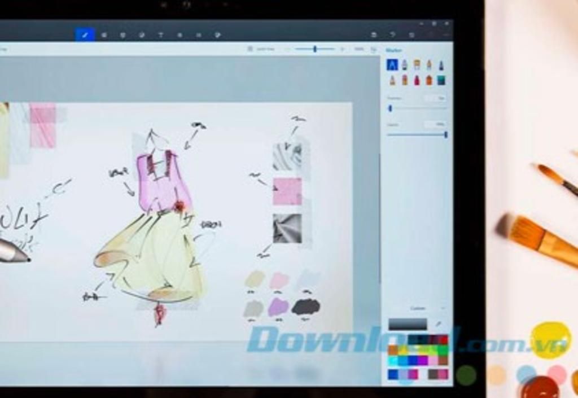Click the Select tool icon in sub-toolbar
Image resolution: width=578 pixels, height=398 pixels.
[250, 49]
